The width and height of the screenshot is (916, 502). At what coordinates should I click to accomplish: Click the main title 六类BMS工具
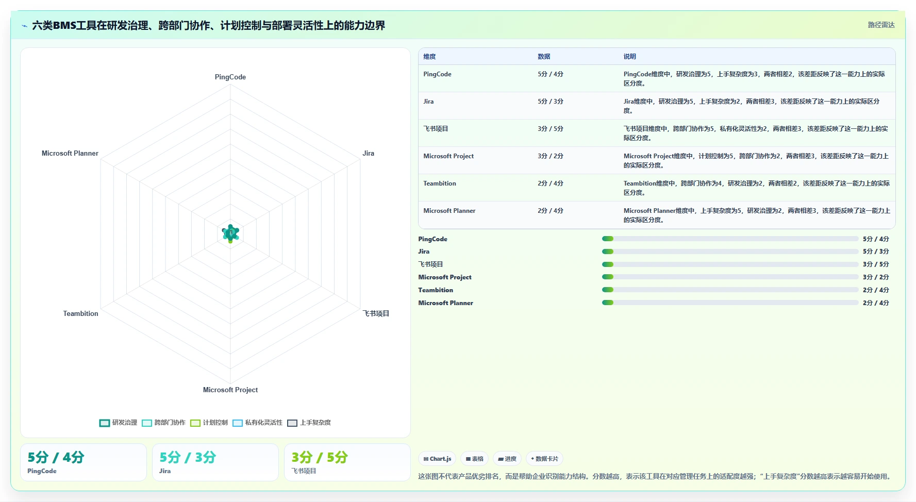208,25
